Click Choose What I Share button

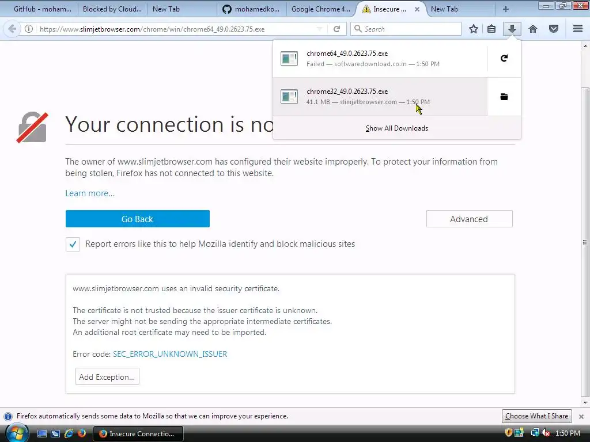click(x=536, y=416)
